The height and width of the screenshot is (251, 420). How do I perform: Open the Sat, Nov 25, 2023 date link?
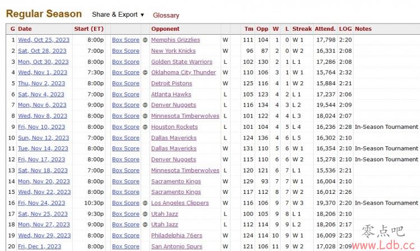pyautogui.click(x=43, y=214)
